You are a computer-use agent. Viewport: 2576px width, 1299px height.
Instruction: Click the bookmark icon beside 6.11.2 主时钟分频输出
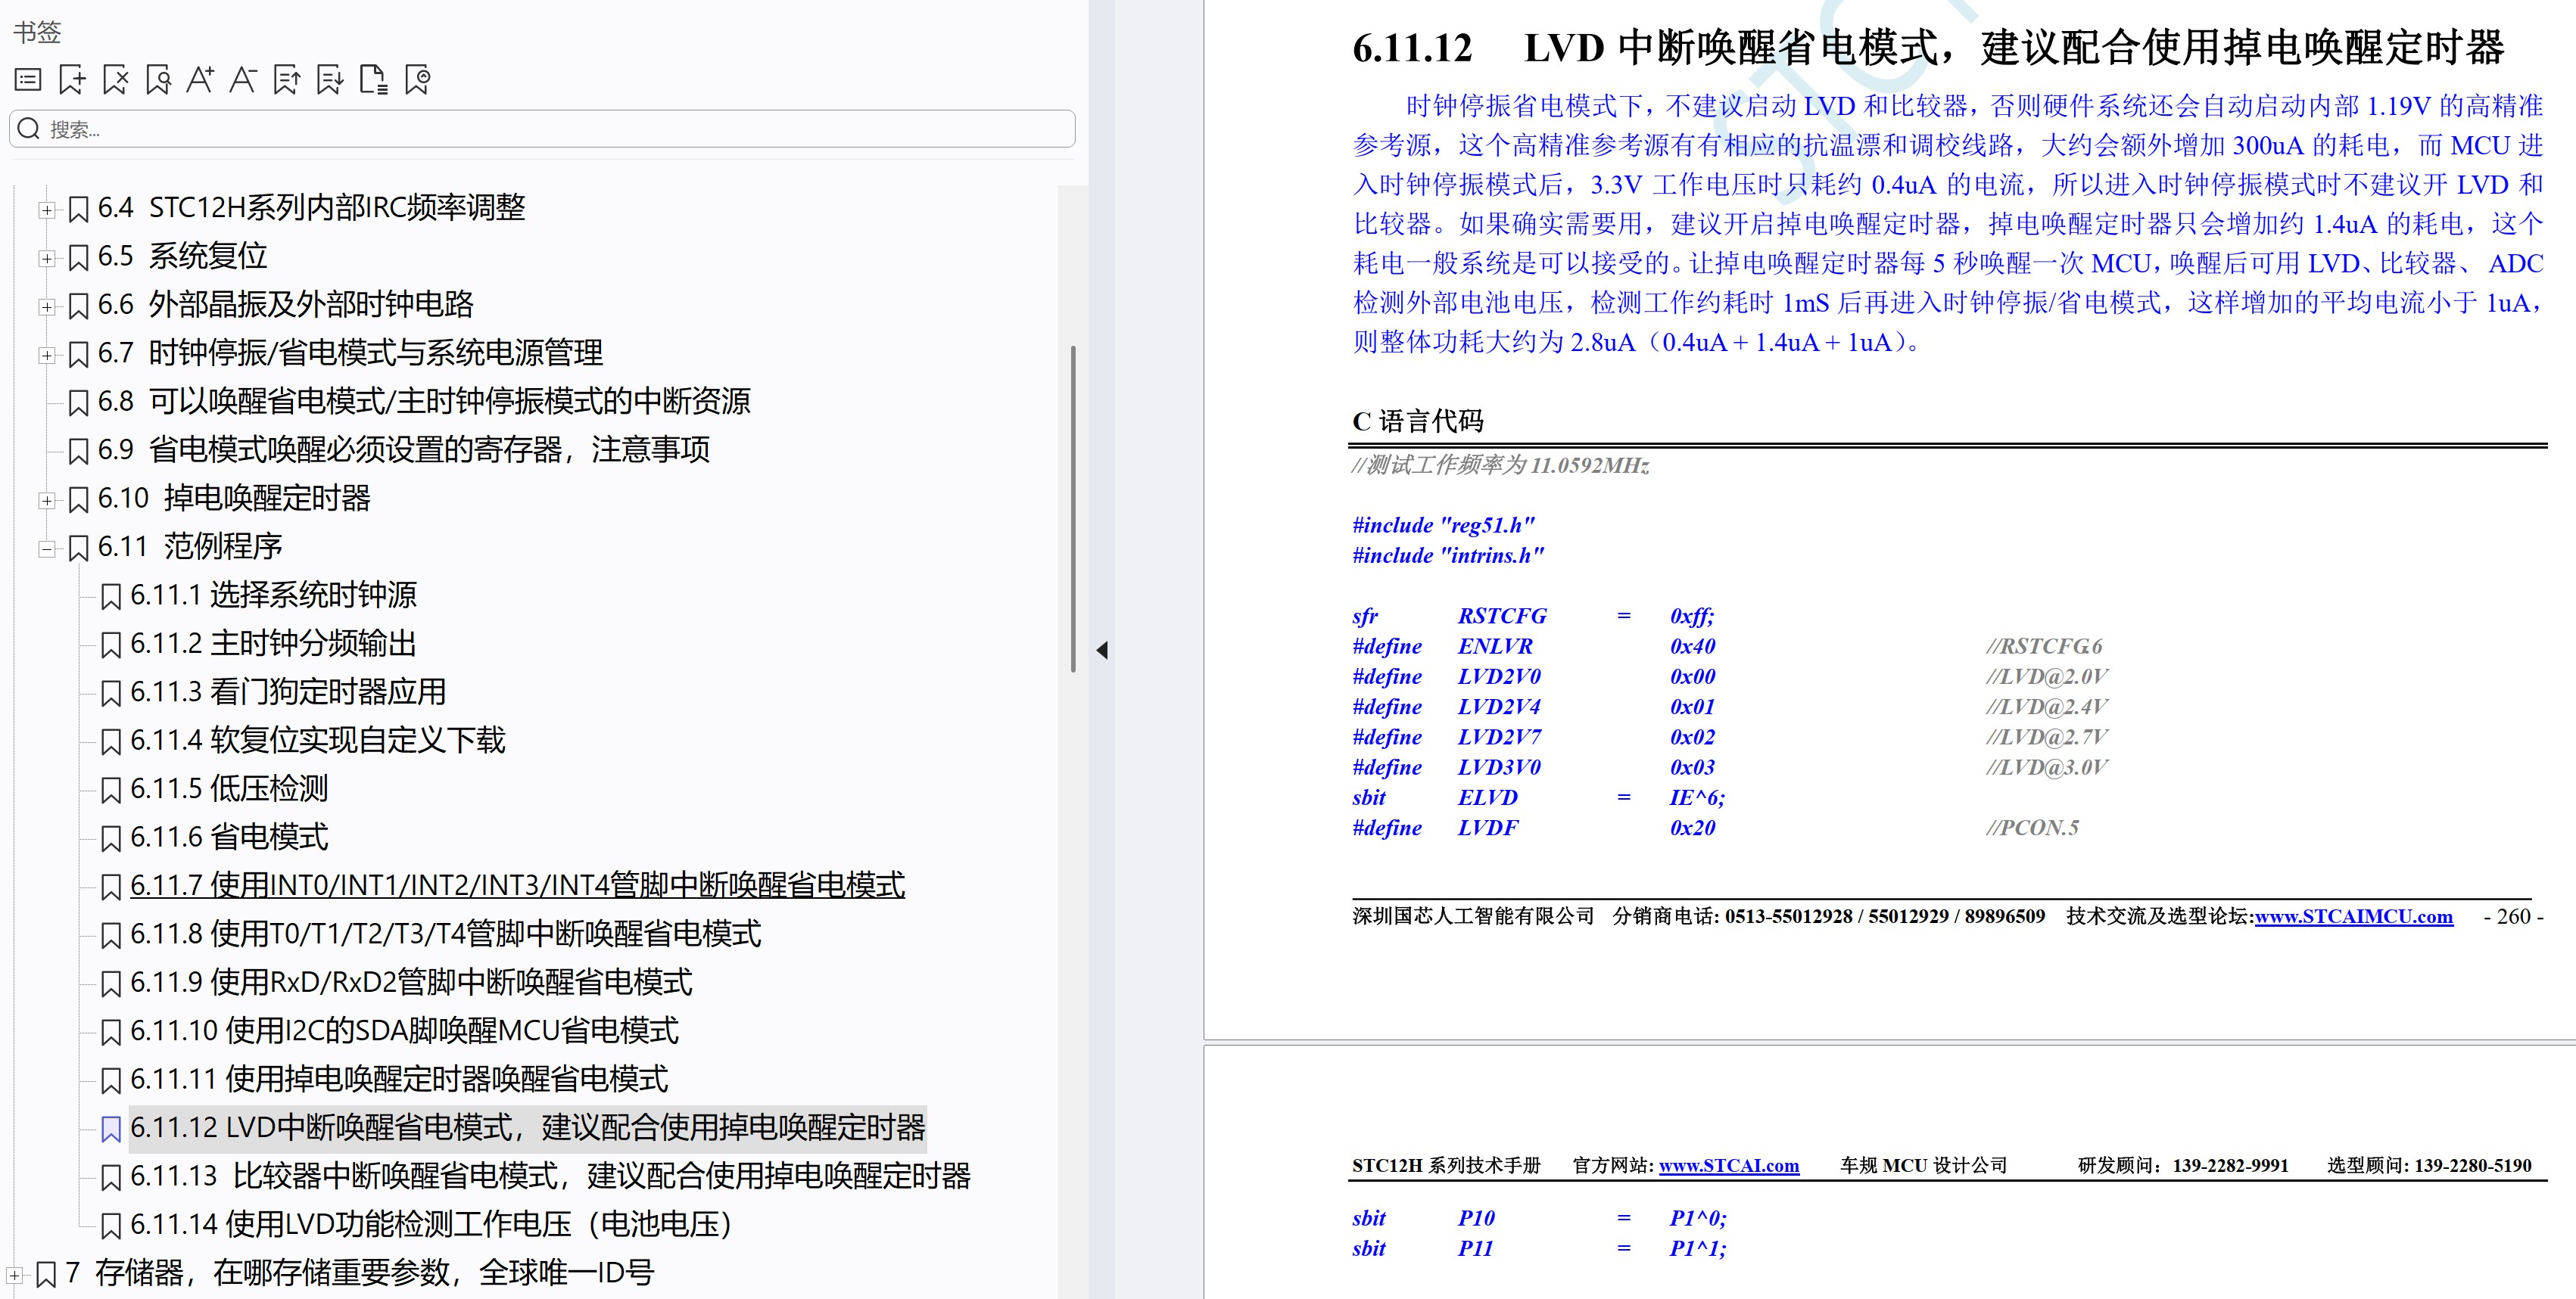coord(111,645)
